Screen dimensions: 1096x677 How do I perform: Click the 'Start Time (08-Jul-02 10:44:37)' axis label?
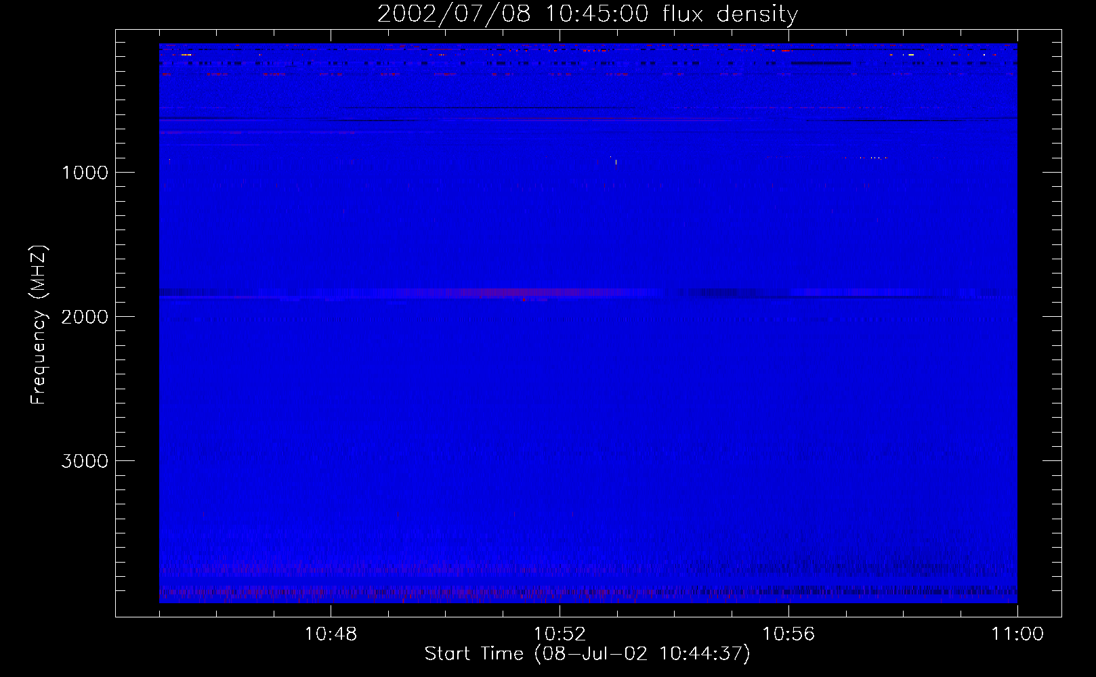587,654
